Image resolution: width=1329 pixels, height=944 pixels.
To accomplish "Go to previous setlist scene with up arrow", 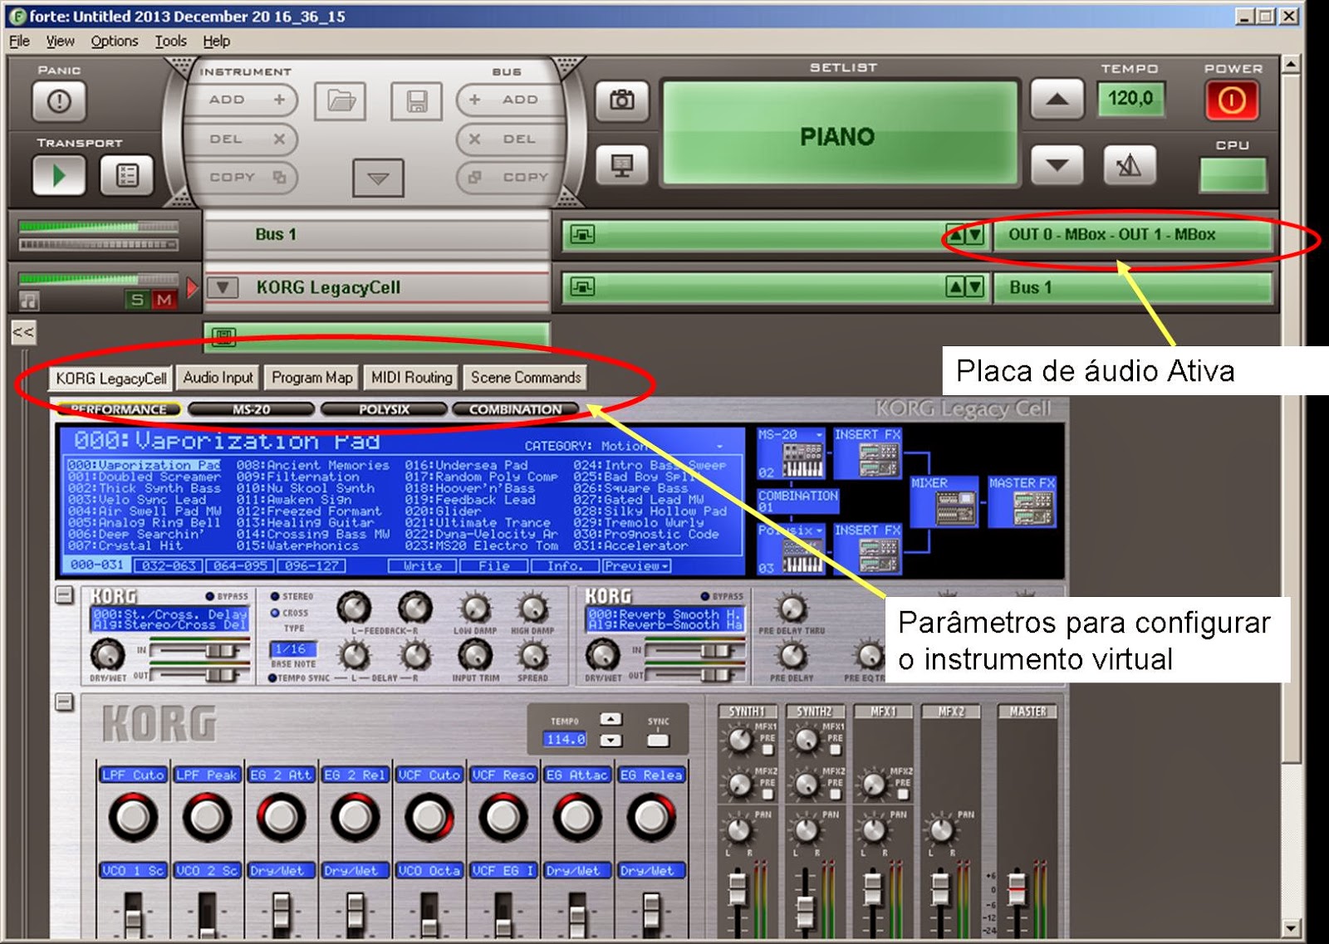I will (x=1057, y=100).
